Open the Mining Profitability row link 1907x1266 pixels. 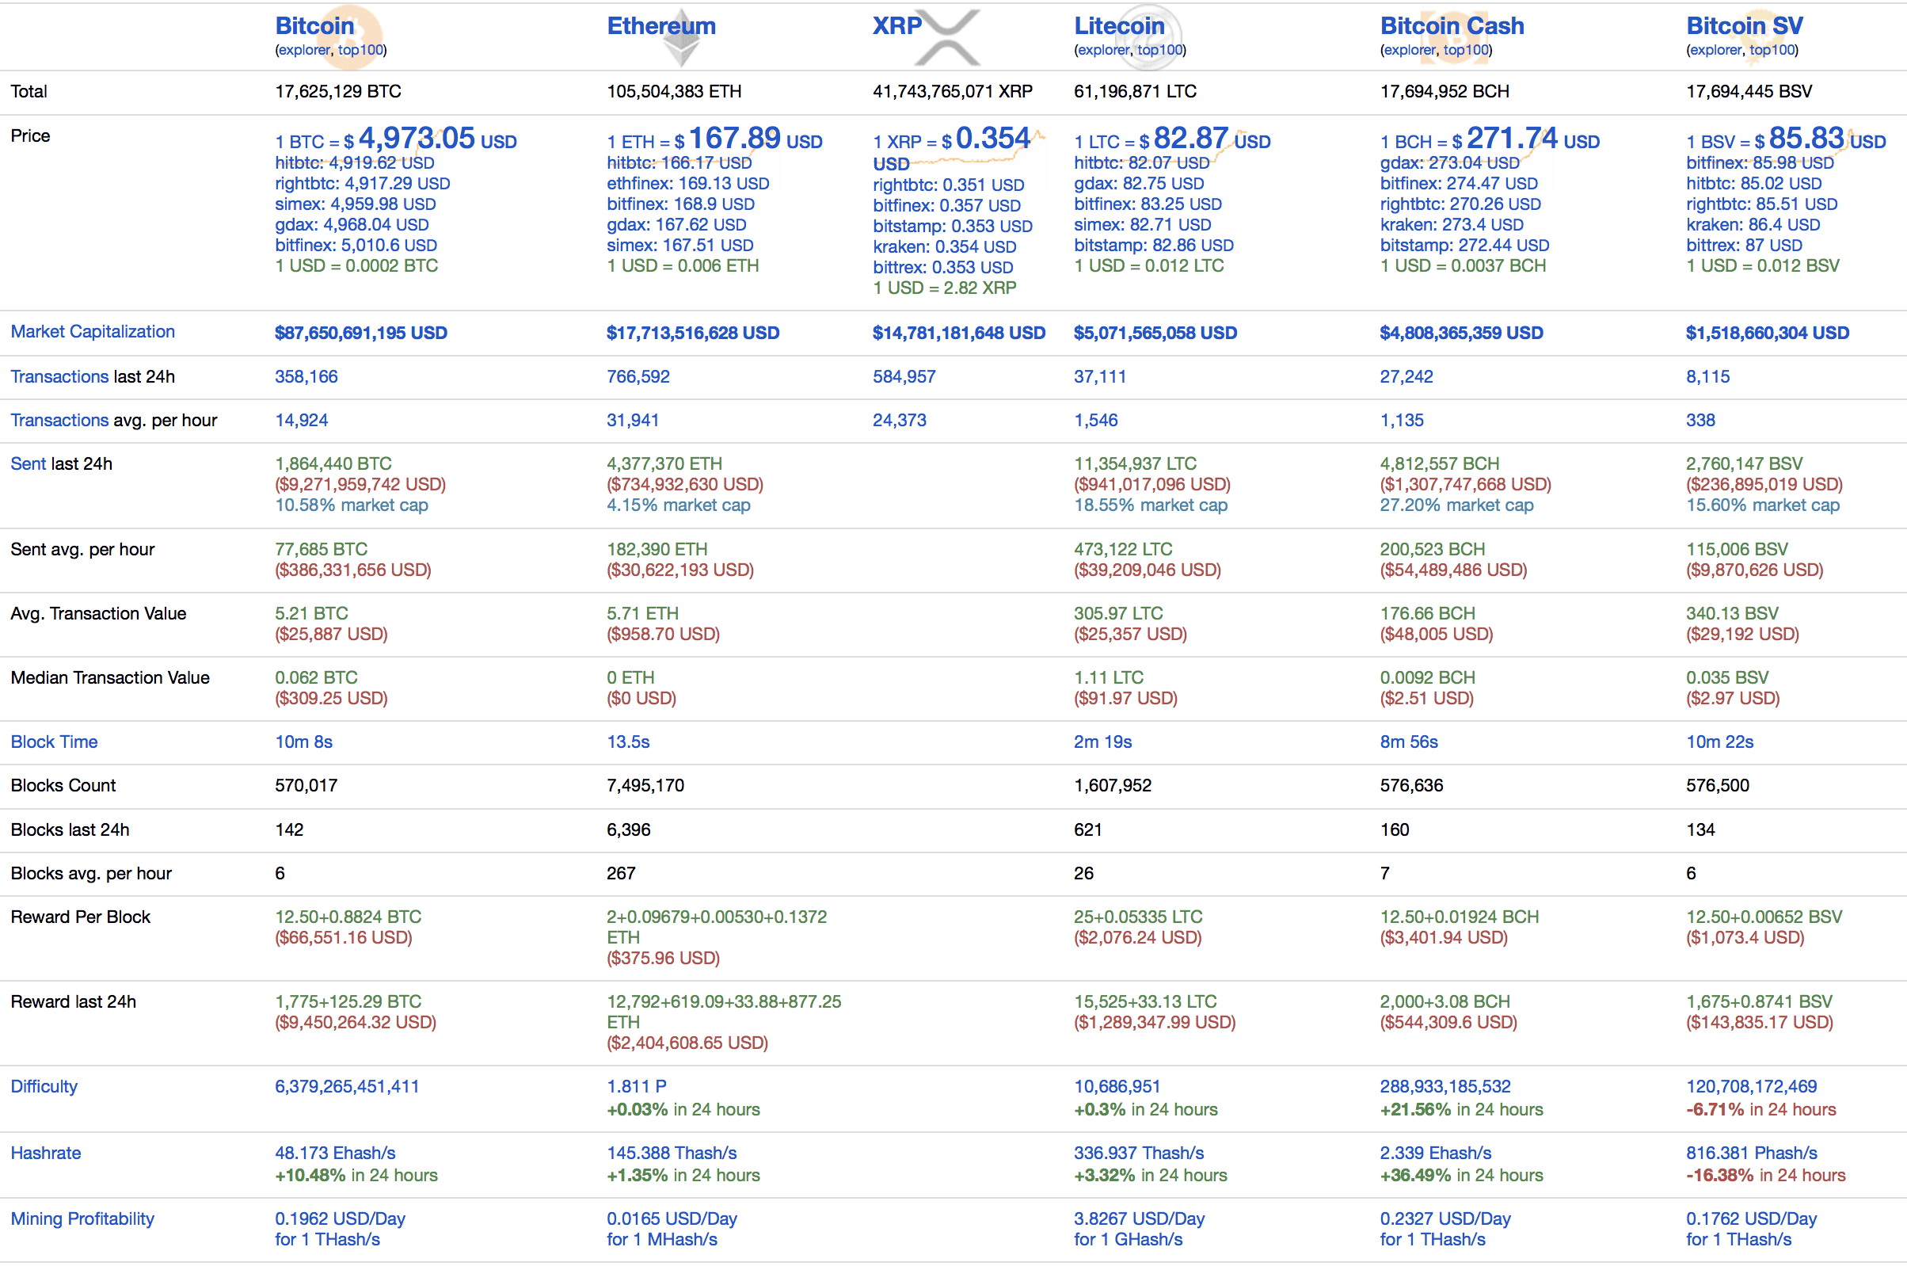pos(82,1219)
